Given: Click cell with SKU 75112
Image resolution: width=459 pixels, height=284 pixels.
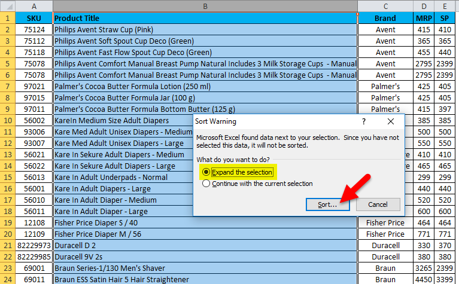Looking at the screenshot, I should (34, 41).
